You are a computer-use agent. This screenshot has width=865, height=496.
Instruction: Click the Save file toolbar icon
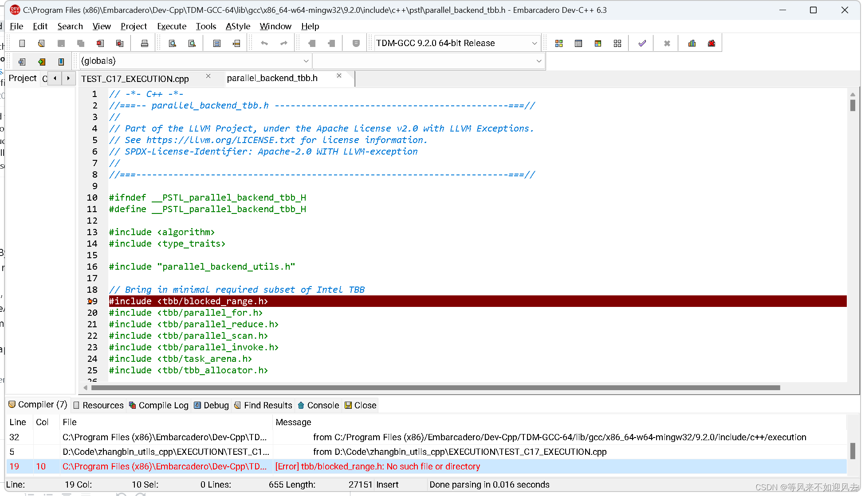point(61,43)
